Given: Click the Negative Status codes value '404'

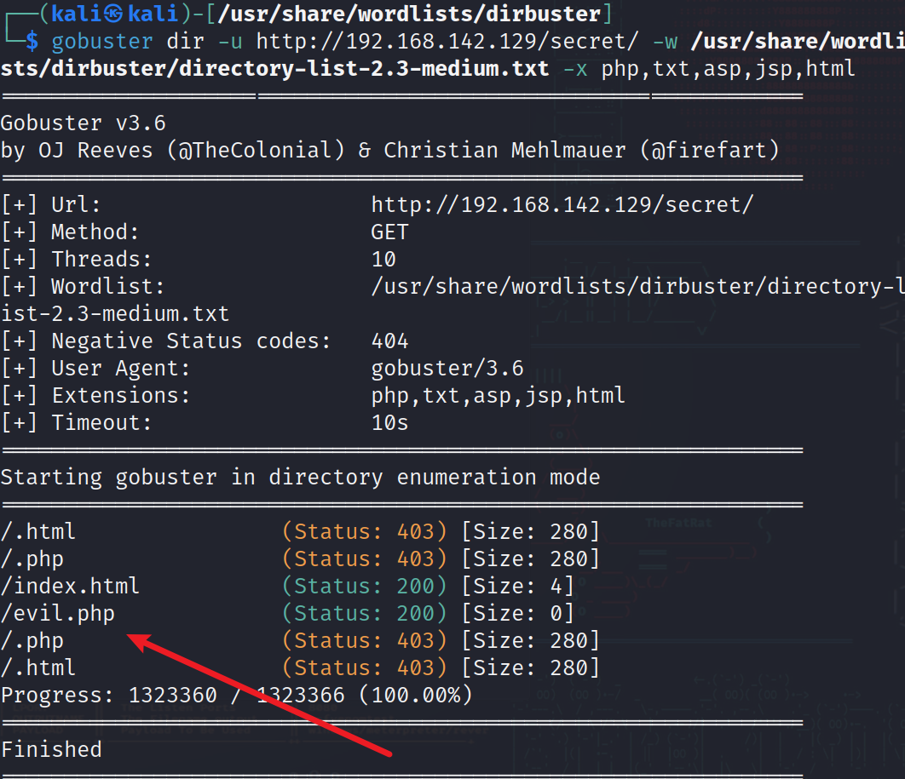Looking at the screenshot, I should pyautogui.click(x=389, y=341).
